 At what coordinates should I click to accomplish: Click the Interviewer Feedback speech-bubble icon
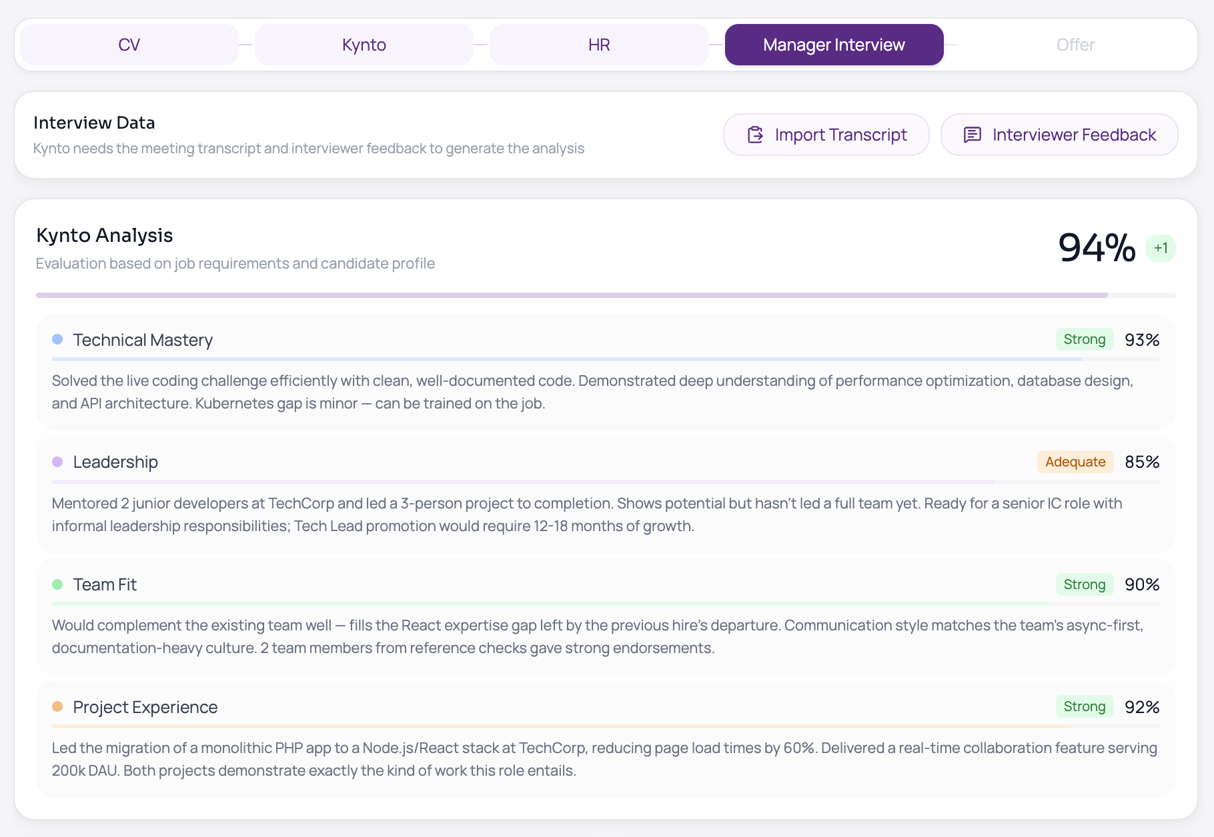tap(973, 134)
